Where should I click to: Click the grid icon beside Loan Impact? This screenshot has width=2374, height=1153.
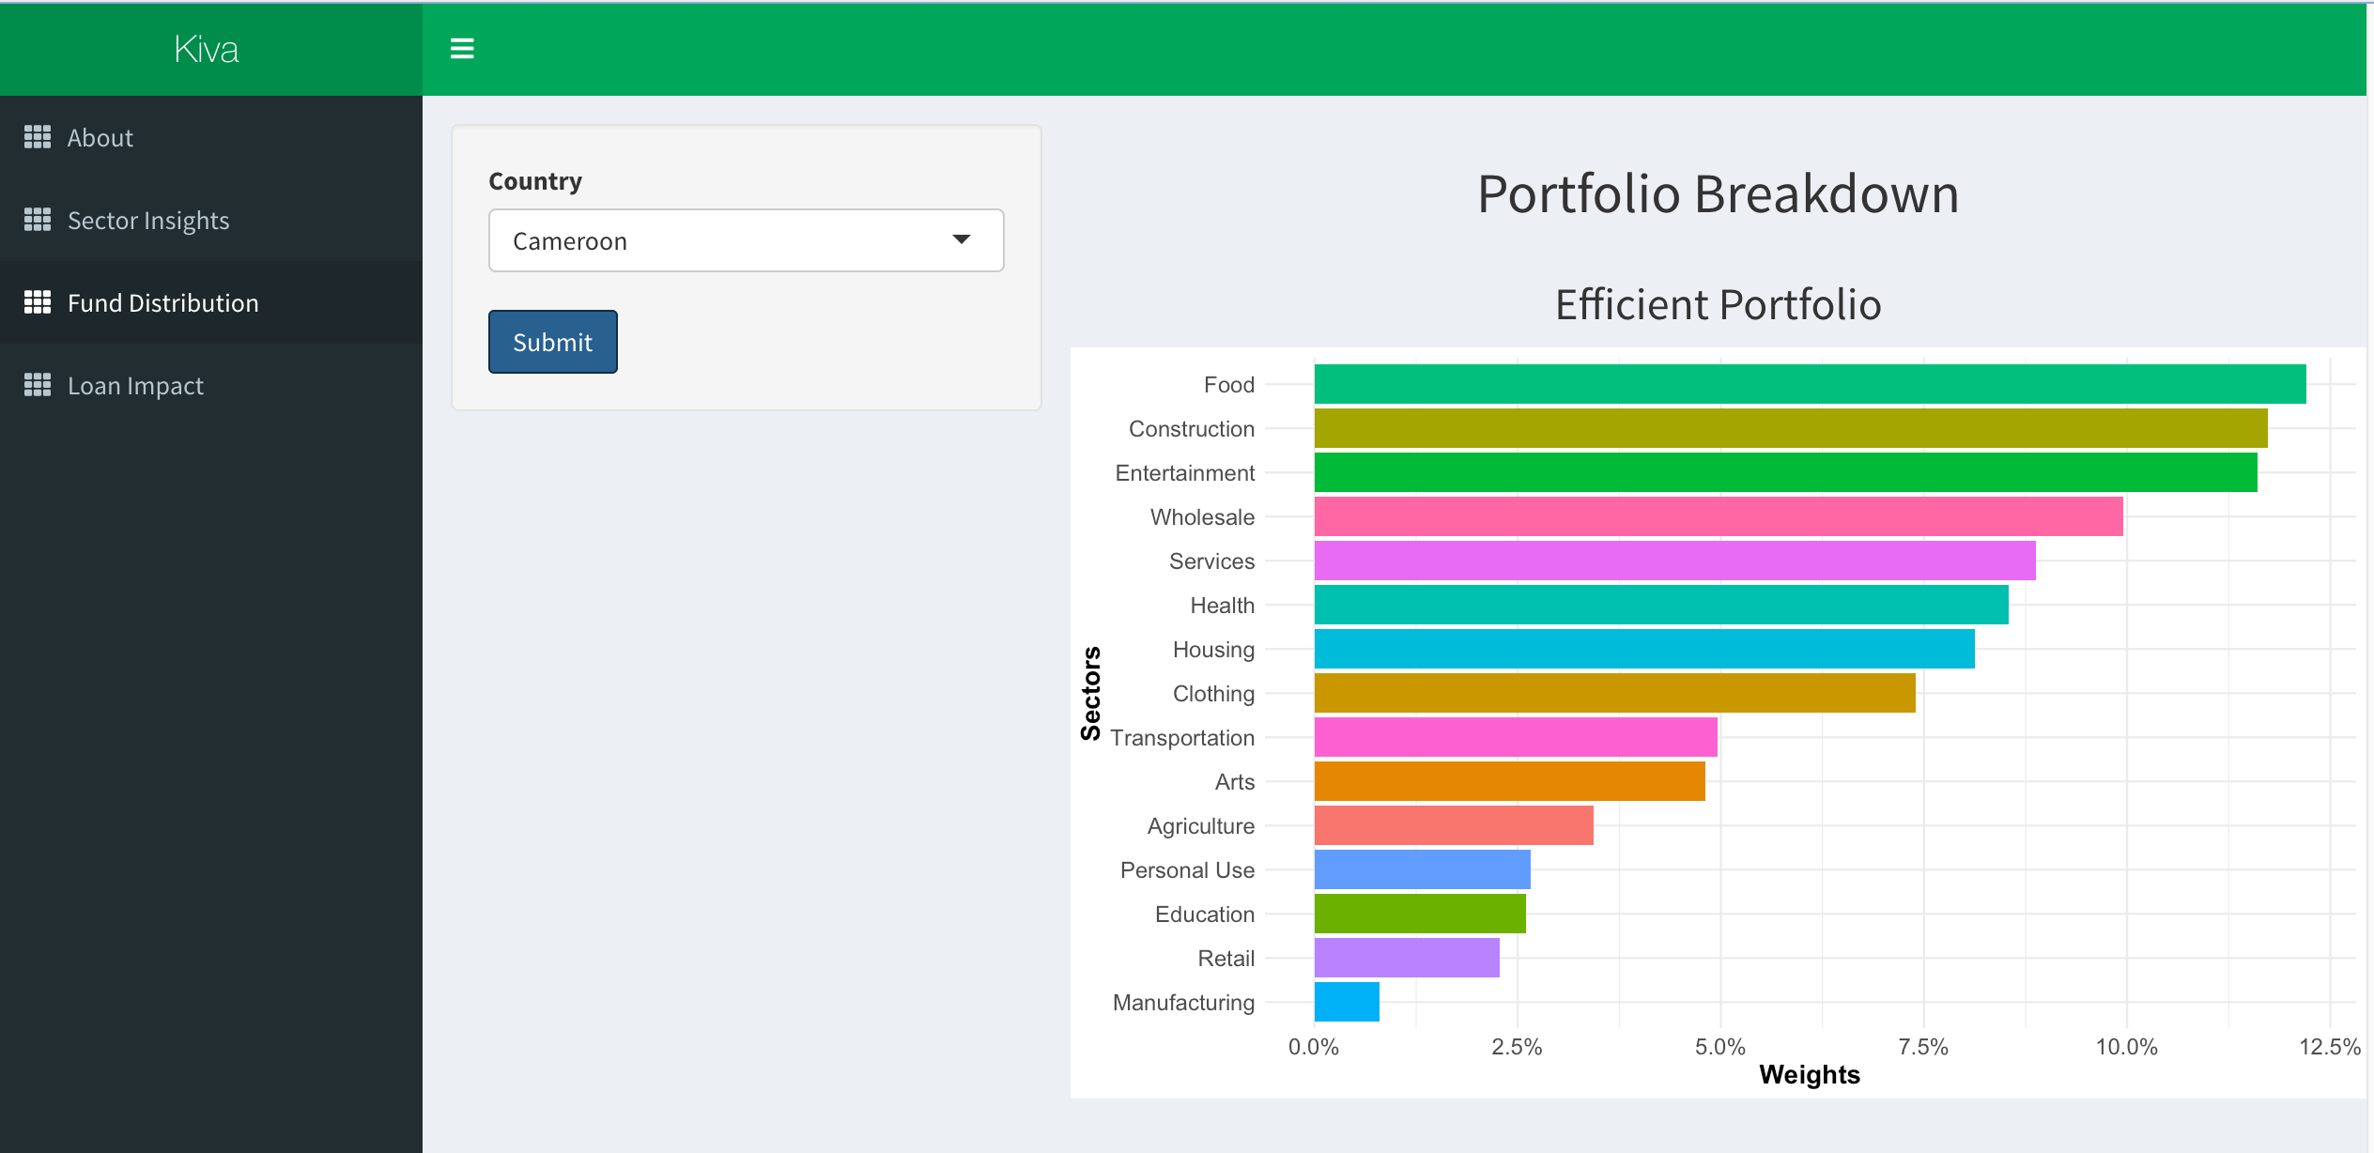[x=38, y=385]
